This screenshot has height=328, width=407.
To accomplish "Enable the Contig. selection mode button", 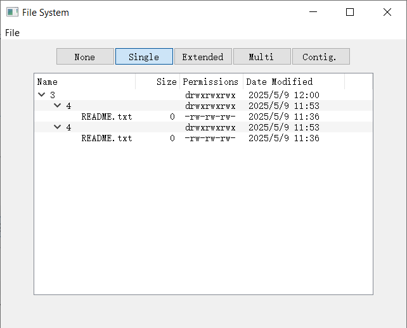I will pos(321,56).
